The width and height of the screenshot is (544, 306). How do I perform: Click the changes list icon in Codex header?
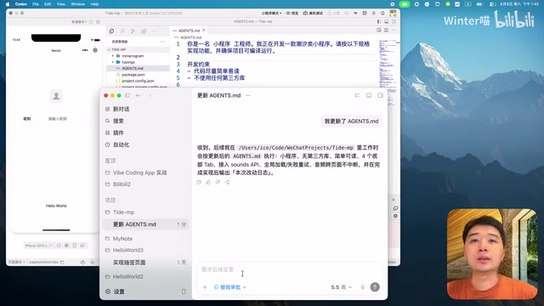click(357, 95)
